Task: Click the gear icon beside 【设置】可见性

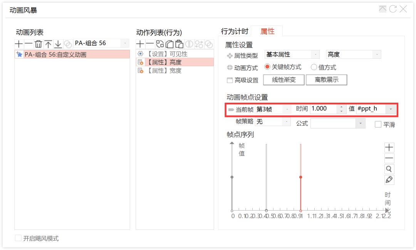Action: click(x=140, y=54)
